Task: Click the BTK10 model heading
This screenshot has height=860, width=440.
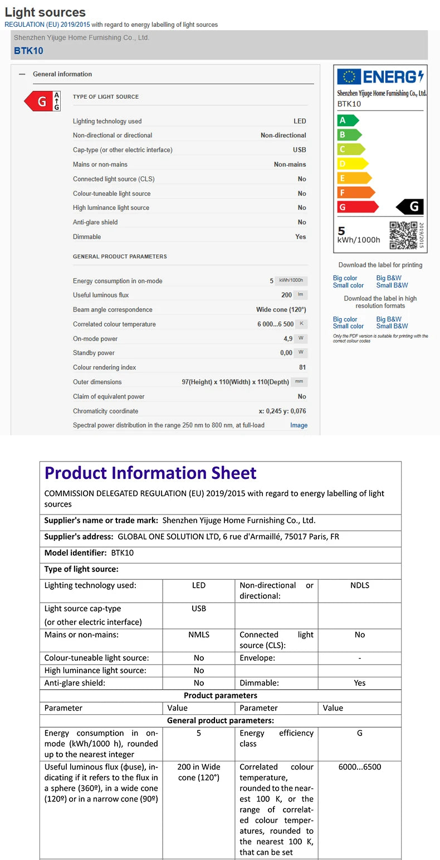Action: click(28, 51)
